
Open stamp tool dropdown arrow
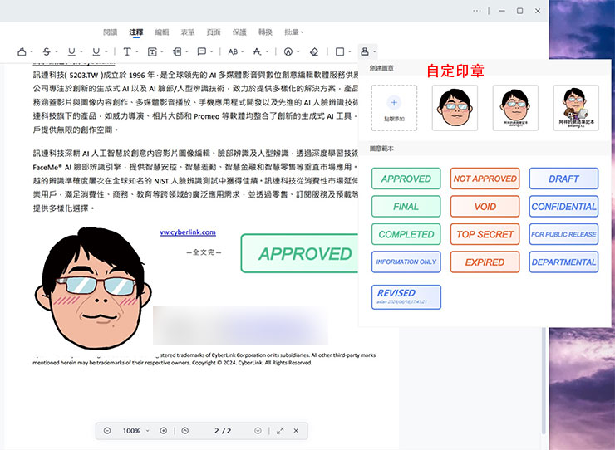pyautogui.click(x=375, y=51)
